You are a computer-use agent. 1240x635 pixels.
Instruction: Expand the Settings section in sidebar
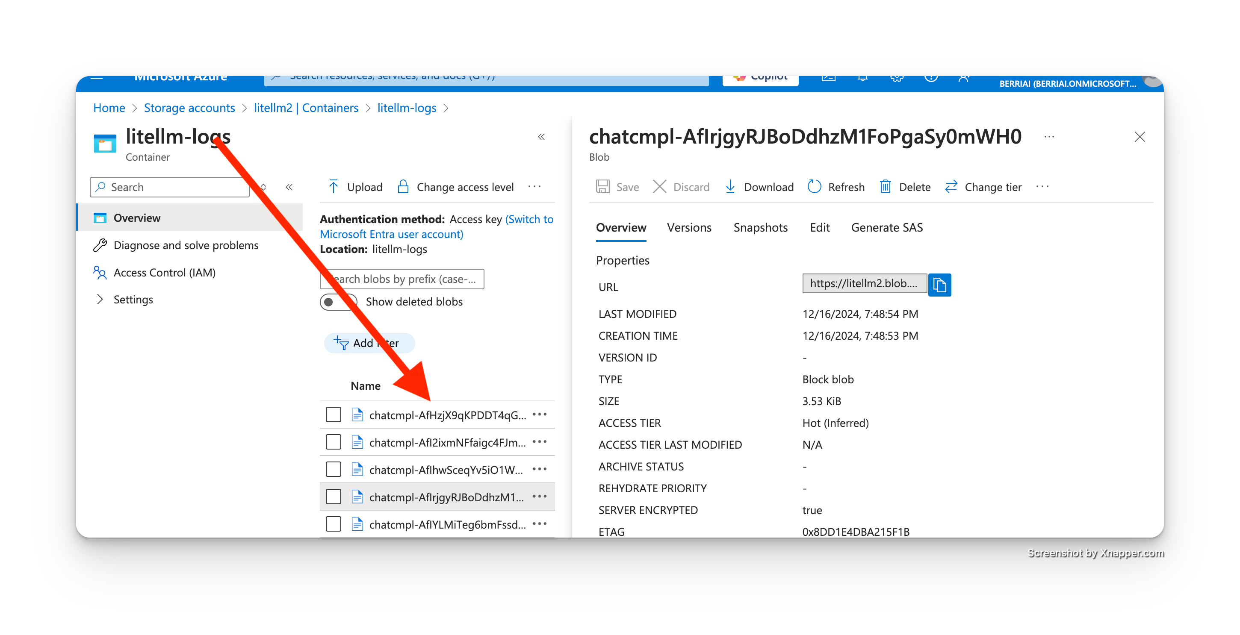click(x=100, y=299)
